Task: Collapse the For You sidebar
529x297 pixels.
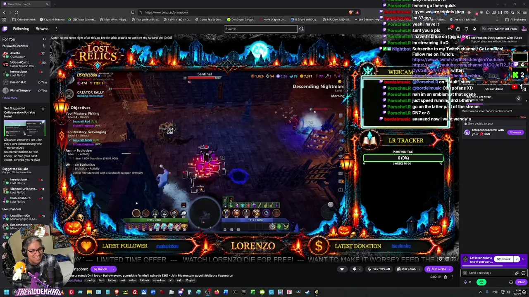Action: (x=44, y=39)
